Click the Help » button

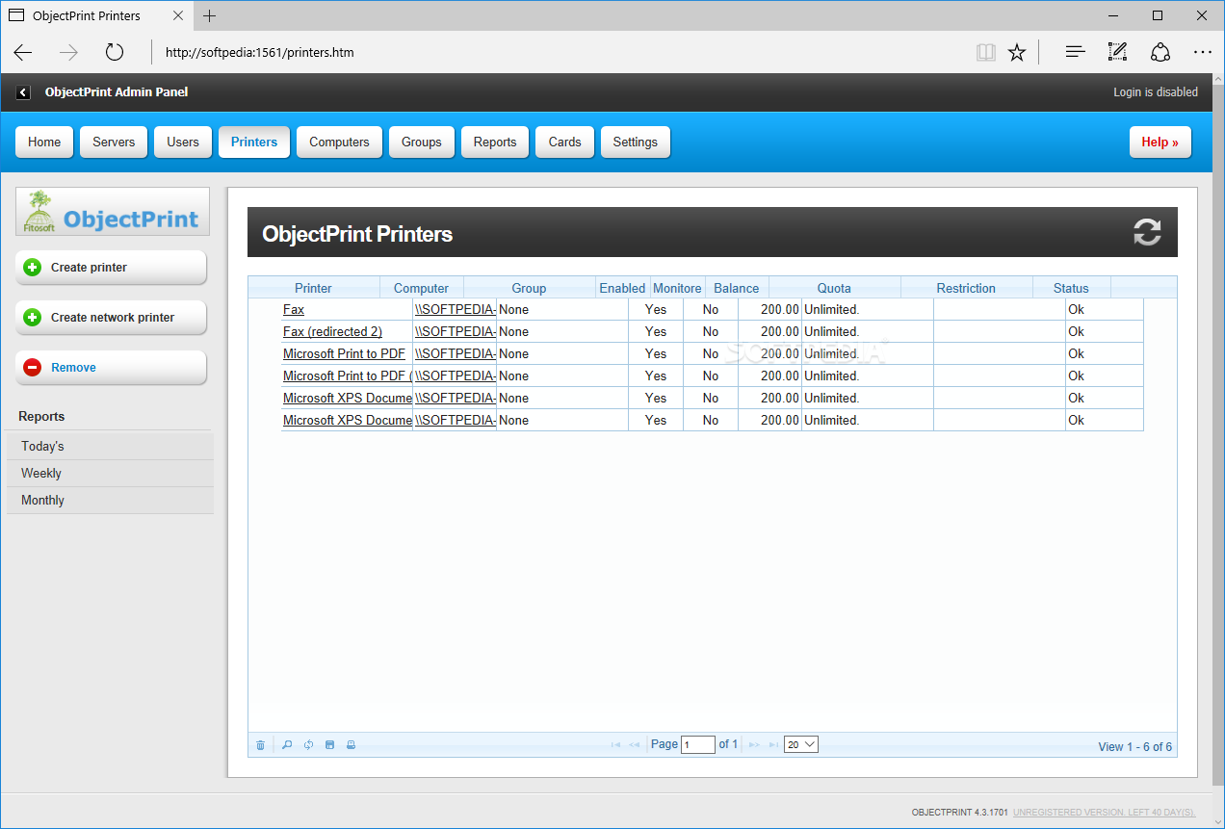click(1160, 142)
